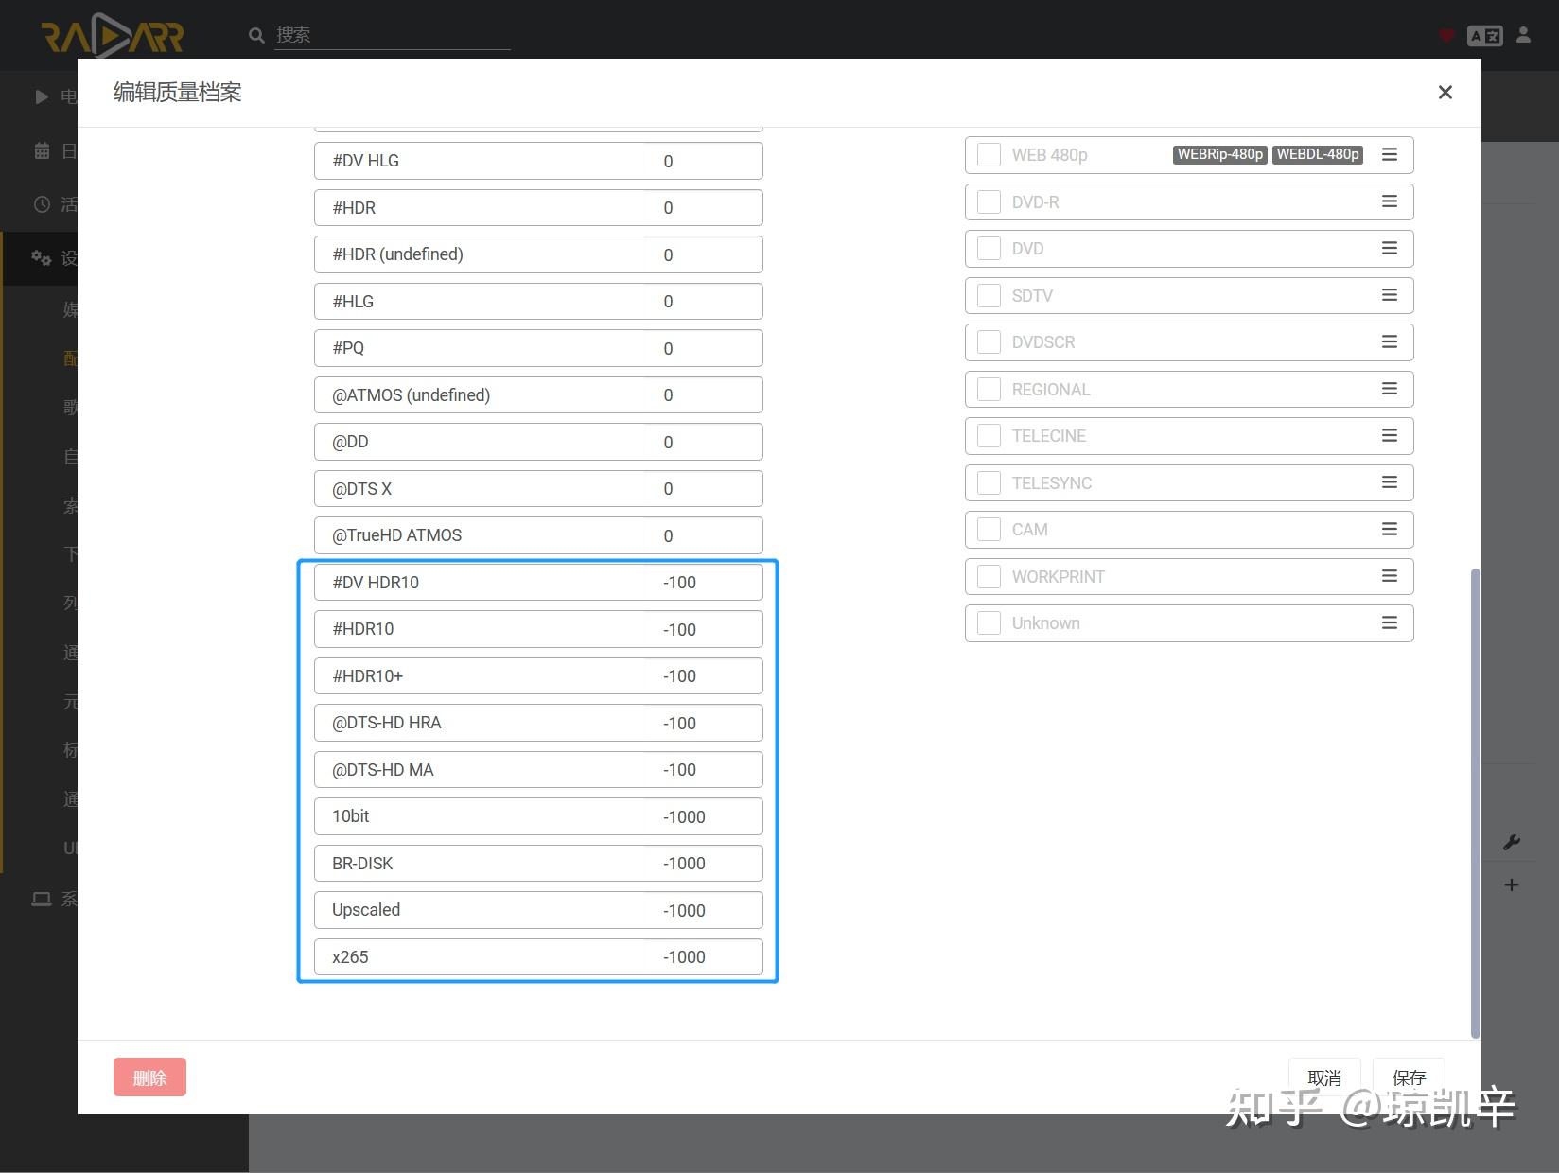Click the plus icon on the right edge
Screen dimensions: 1559x1173
click(x=1511, y=885)
